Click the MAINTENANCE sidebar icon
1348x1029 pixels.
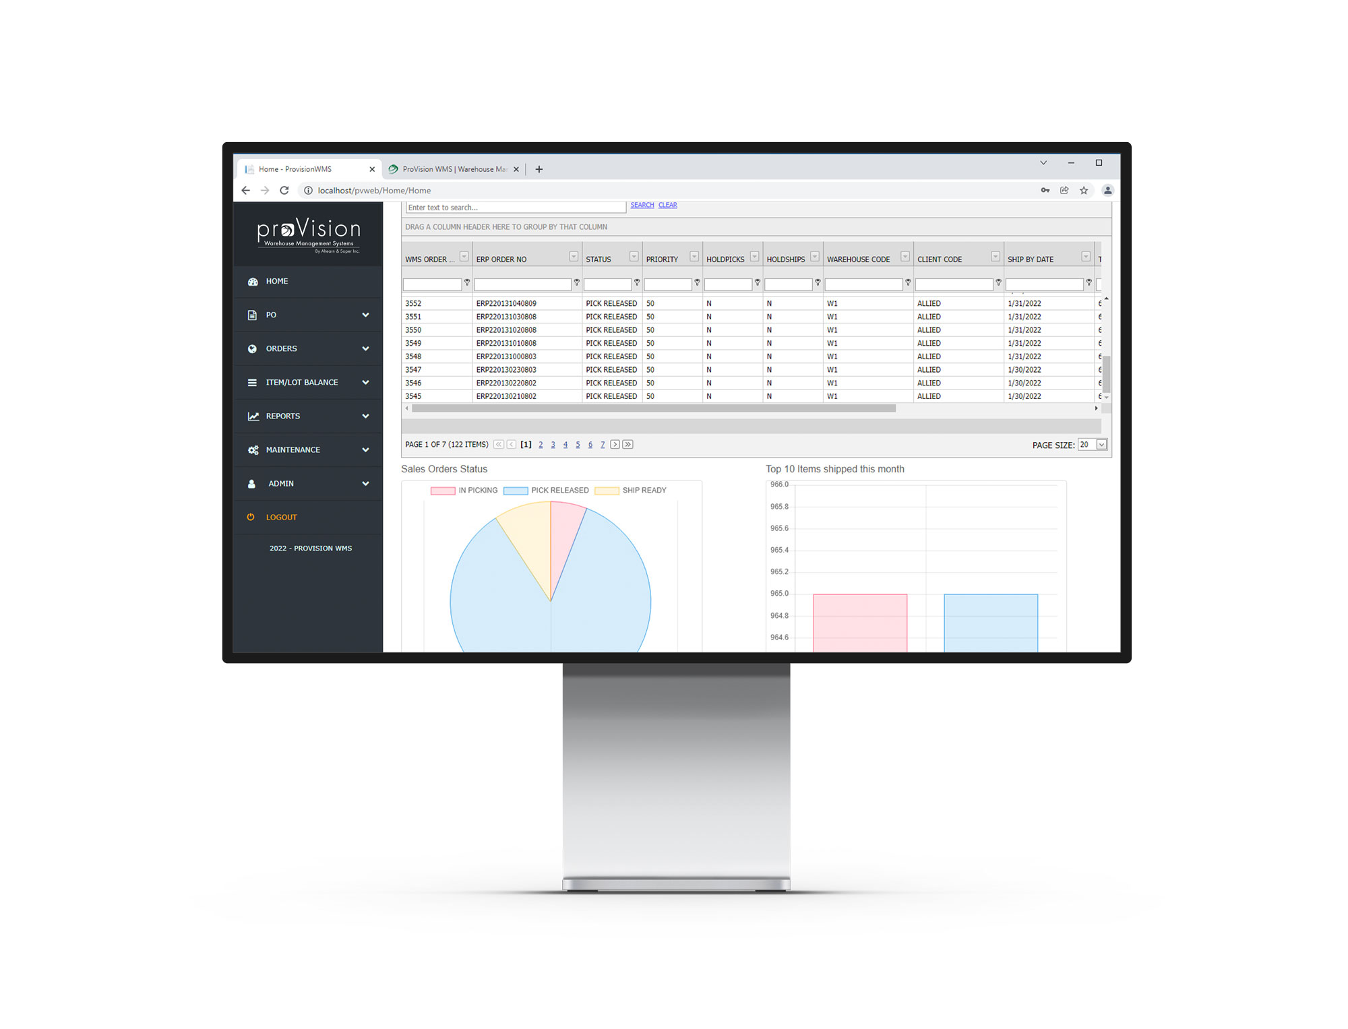tap(253, 449)
